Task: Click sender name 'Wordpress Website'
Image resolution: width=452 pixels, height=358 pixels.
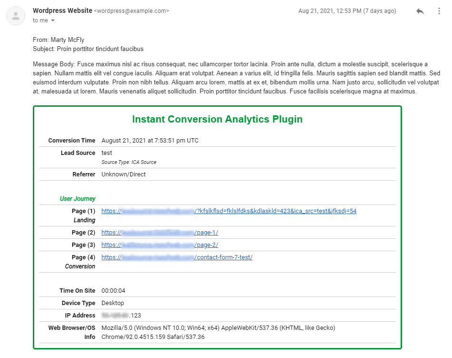Action: pos(62,10)
